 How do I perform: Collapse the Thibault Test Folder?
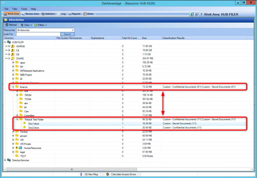coord(17,119)
